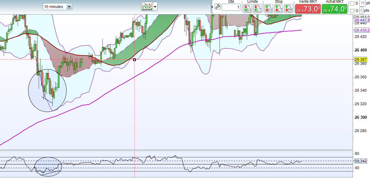Click the Limite label in the order toolbar
The height and width of the screenshot is (178, 370).
pyautogui.click(x=252, y=2)
